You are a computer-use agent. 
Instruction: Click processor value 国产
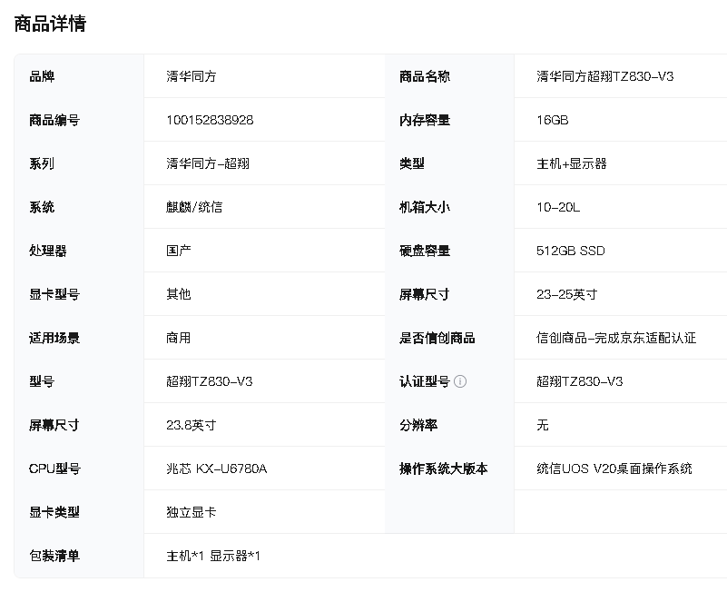point(179,251)
